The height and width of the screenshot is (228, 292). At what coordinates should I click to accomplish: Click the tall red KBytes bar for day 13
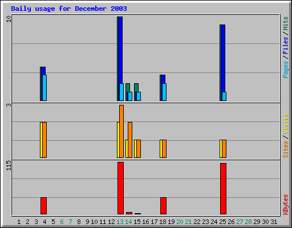tap(120, 188)
